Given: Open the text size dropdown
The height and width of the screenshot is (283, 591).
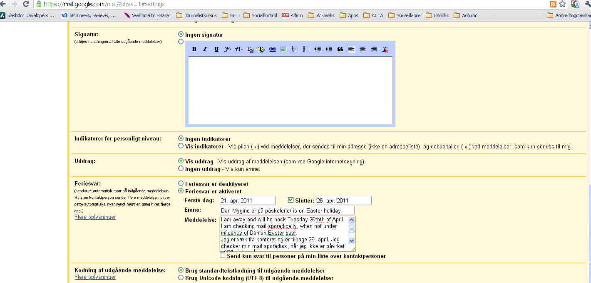Looking at the screenshot, I should click(x=238, y=49).
